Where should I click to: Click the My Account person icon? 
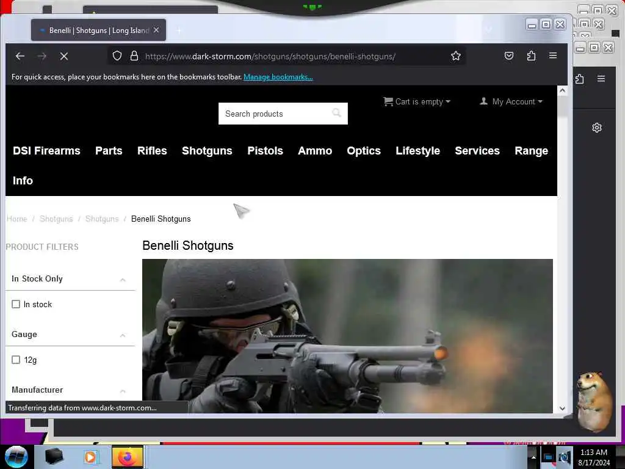tap(483, 101)
